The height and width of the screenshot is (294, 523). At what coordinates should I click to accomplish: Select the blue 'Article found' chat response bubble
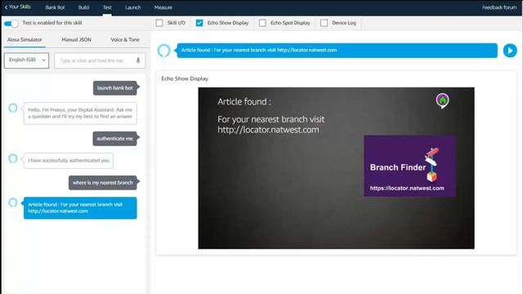click(x=80, y=208)
